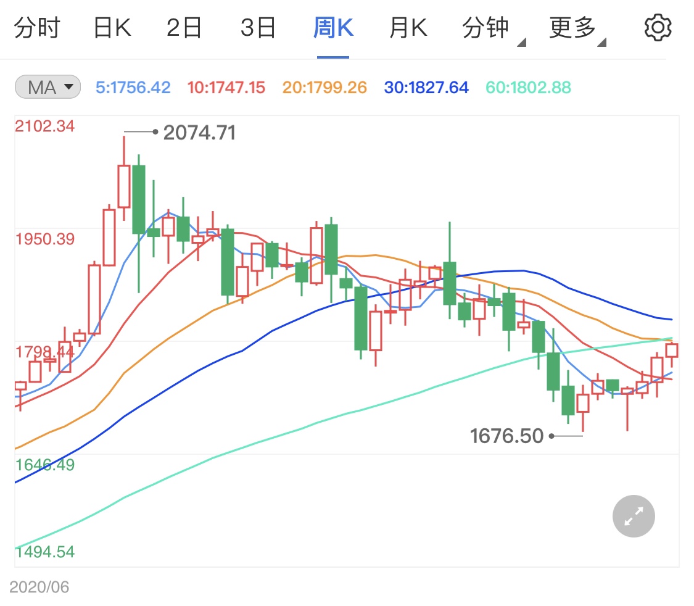Select the 周K weekly chart tab
This screenshot has width=694, height=606.
333,28
